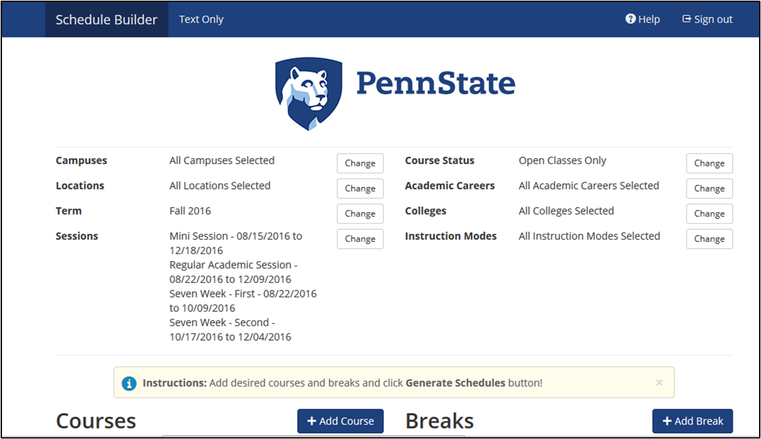The height and width of the screenshot is (439, 761).
Task: Open the Schedule Builder tab
Action: coord(107,19)
